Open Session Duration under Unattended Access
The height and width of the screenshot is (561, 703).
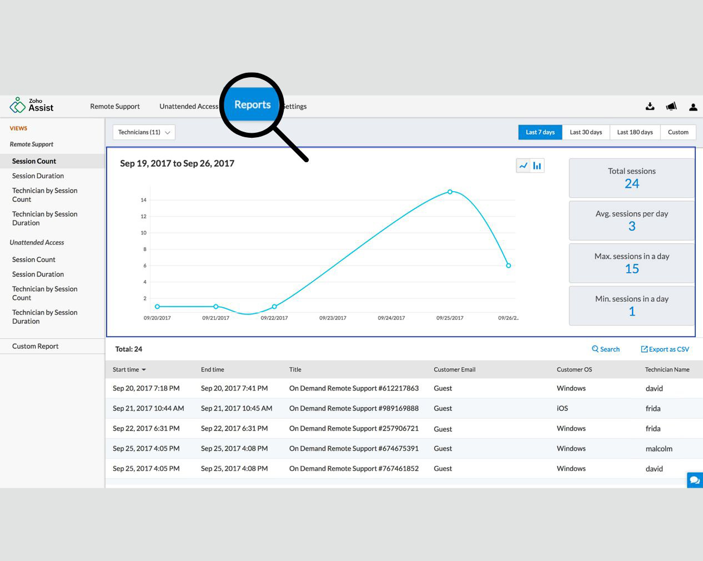[38, 274]
